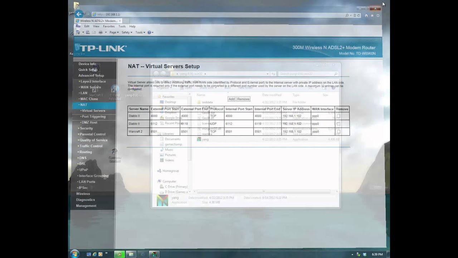Open the Safety dropdown in command bar
The width and height of the screenshot is (458, 258).
pos(127,32)
